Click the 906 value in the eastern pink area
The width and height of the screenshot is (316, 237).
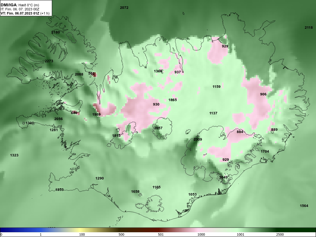263,94
